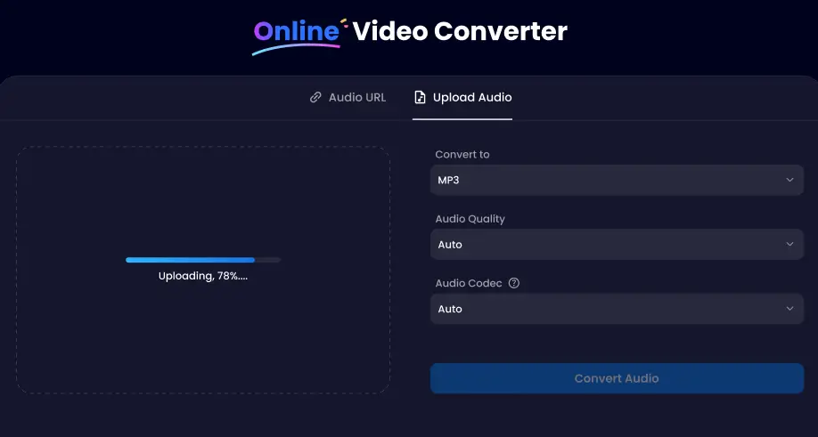Image resolution: width=818 pixels, height=437 pixels.
Task: Click the gradient "Online" logo word
Action: tap(297, 32)
